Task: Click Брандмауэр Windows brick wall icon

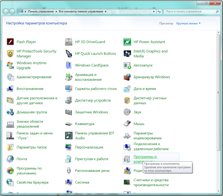Action: point(127,77)
